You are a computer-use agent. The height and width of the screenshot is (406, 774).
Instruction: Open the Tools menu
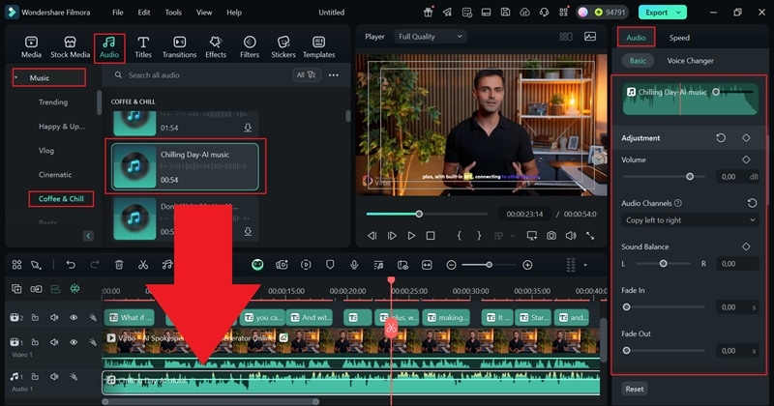tap(173, 13)
